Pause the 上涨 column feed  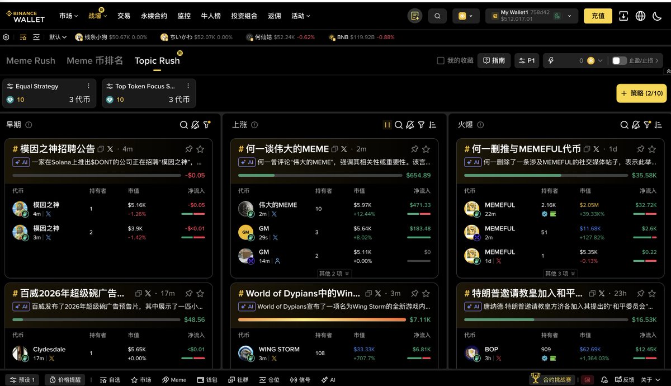tap(387, 125)
